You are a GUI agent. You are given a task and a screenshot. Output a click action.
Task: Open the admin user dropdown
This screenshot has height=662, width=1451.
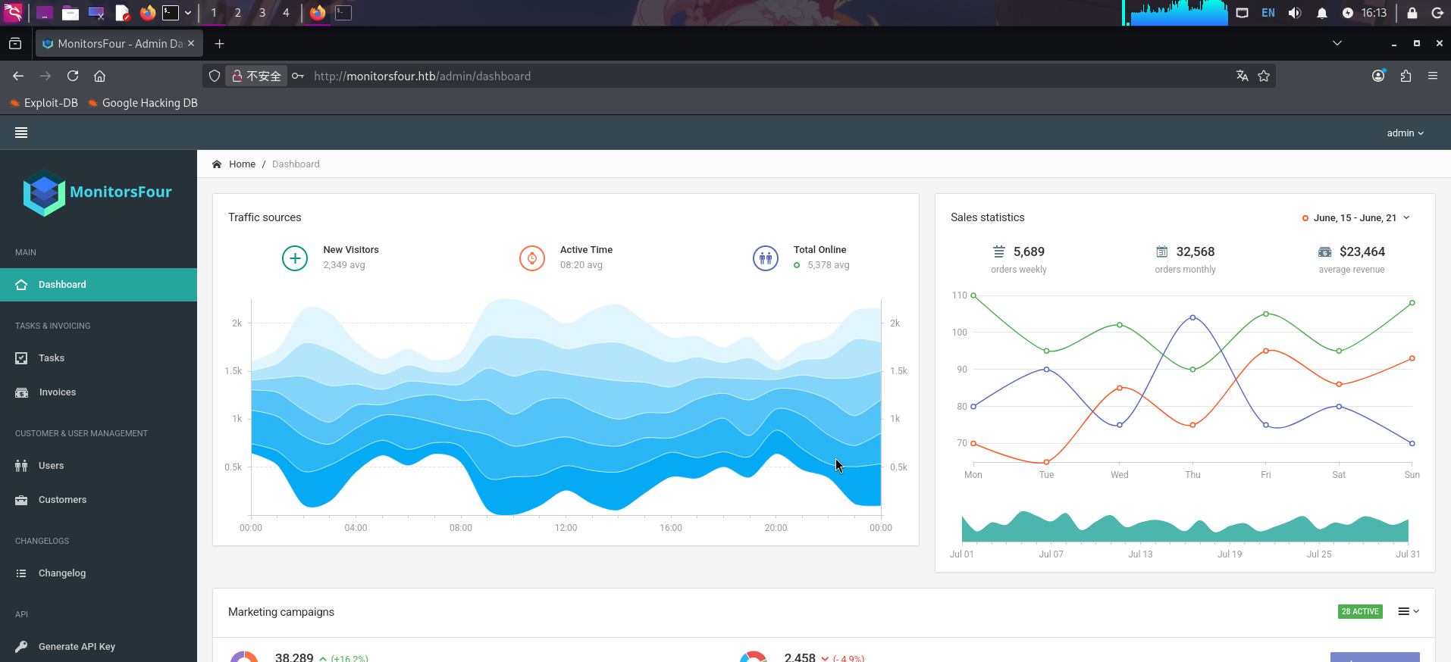(1406, 133)
